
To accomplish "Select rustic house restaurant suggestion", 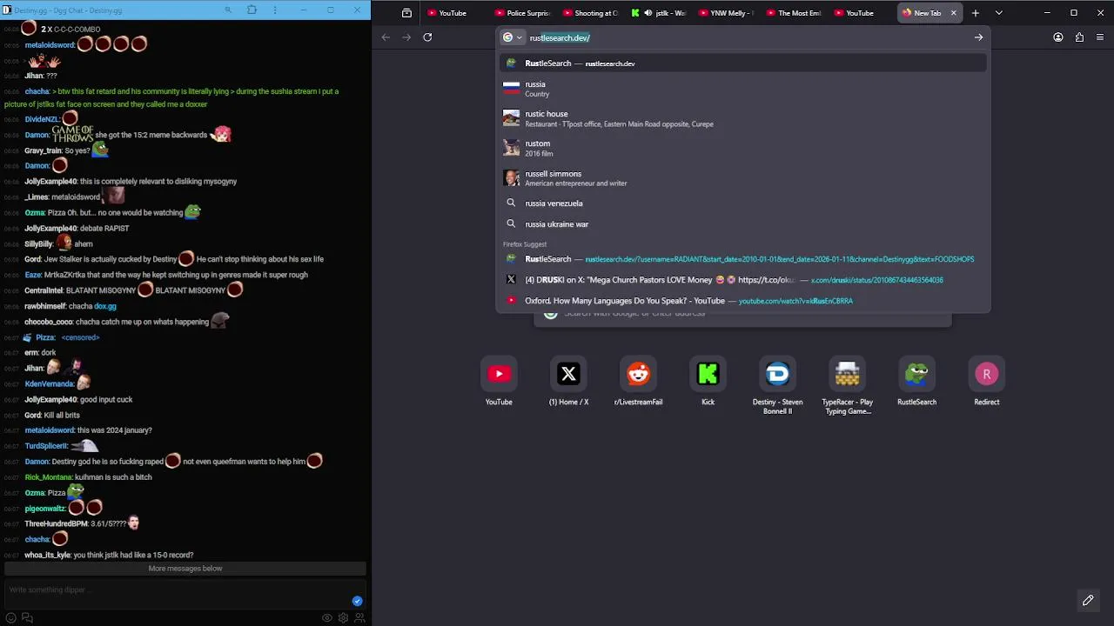I will tap(743, 118).
